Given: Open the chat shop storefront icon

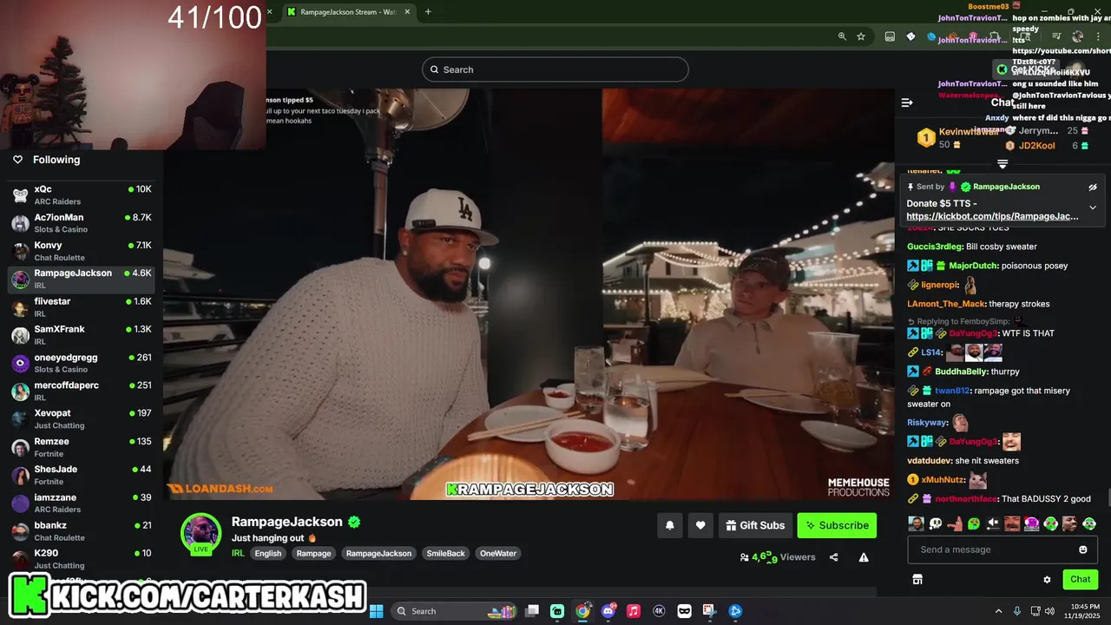Looking at the screenshot, I should pos(917,579).
